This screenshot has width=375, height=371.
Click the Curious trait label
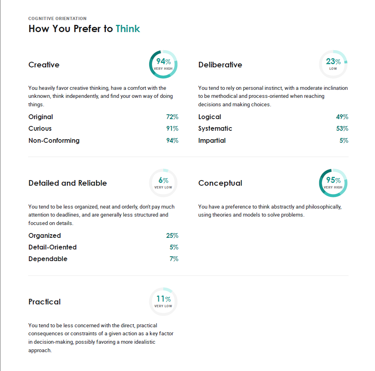40,128
